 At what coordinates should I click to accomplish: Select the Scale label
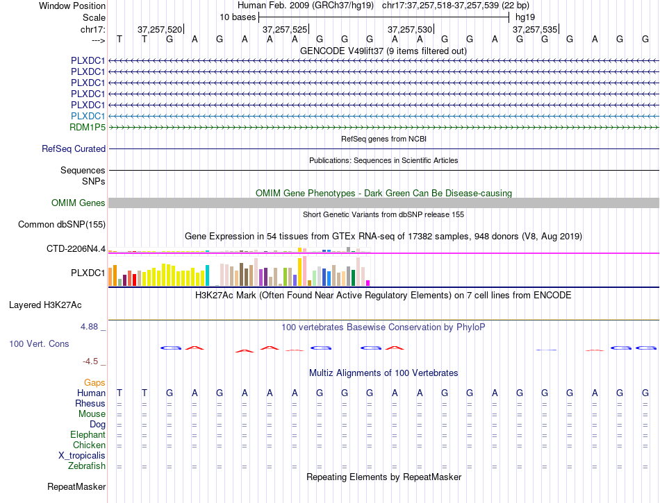[94, 17]
